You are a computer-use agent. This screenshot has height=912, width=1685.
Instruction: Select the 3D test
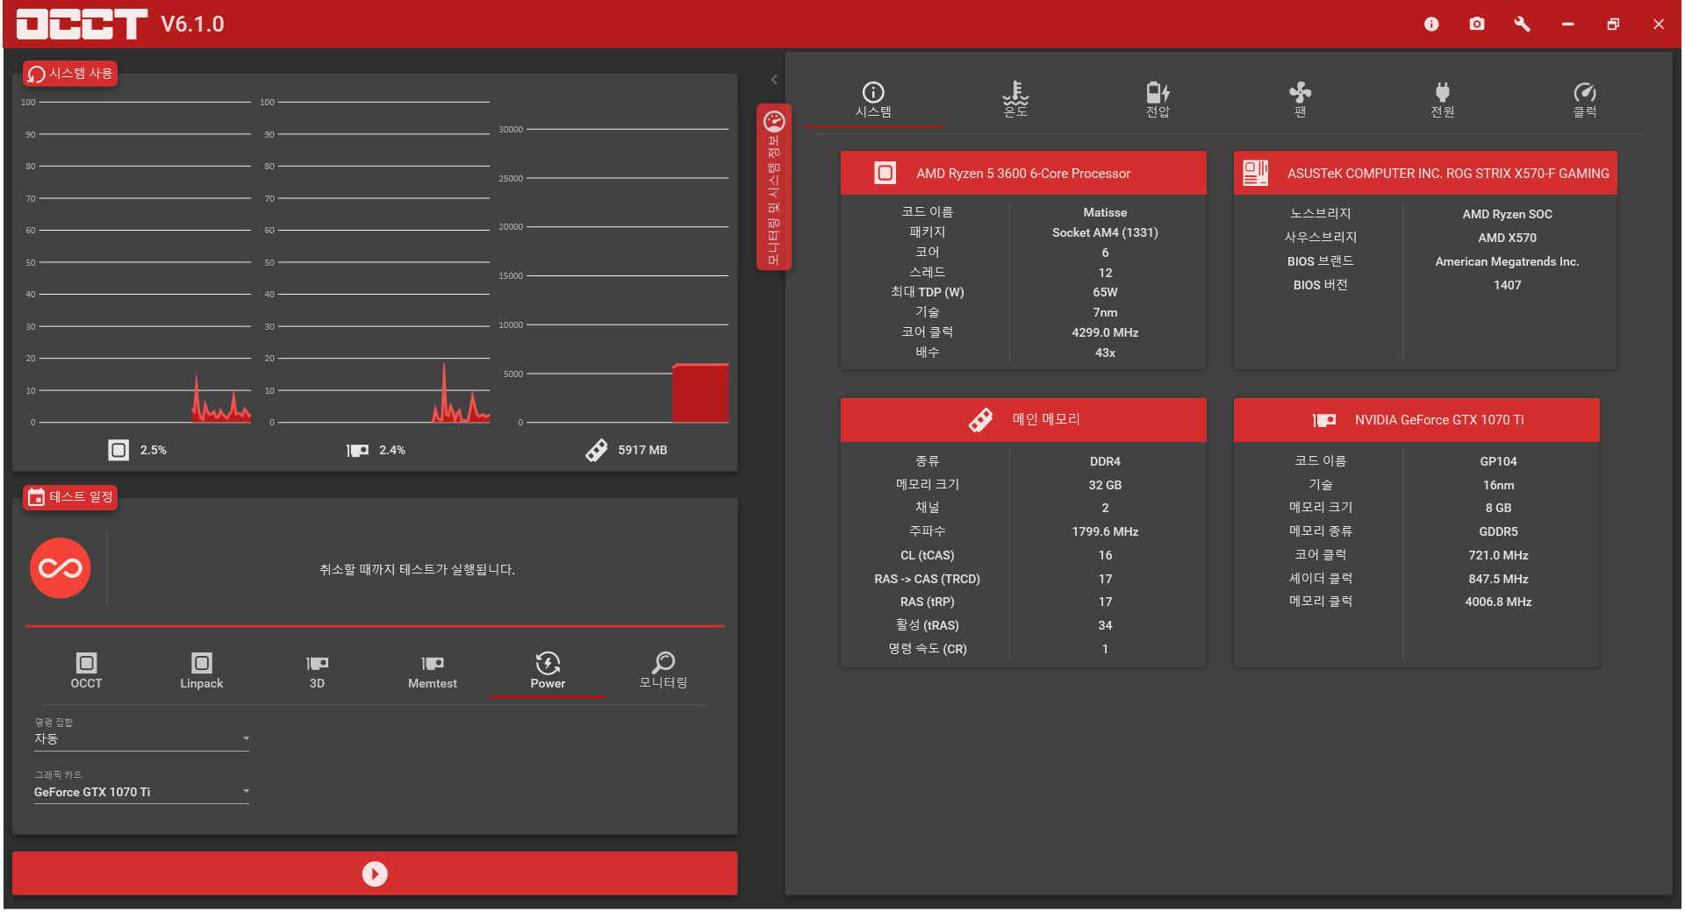pos(317,671)
